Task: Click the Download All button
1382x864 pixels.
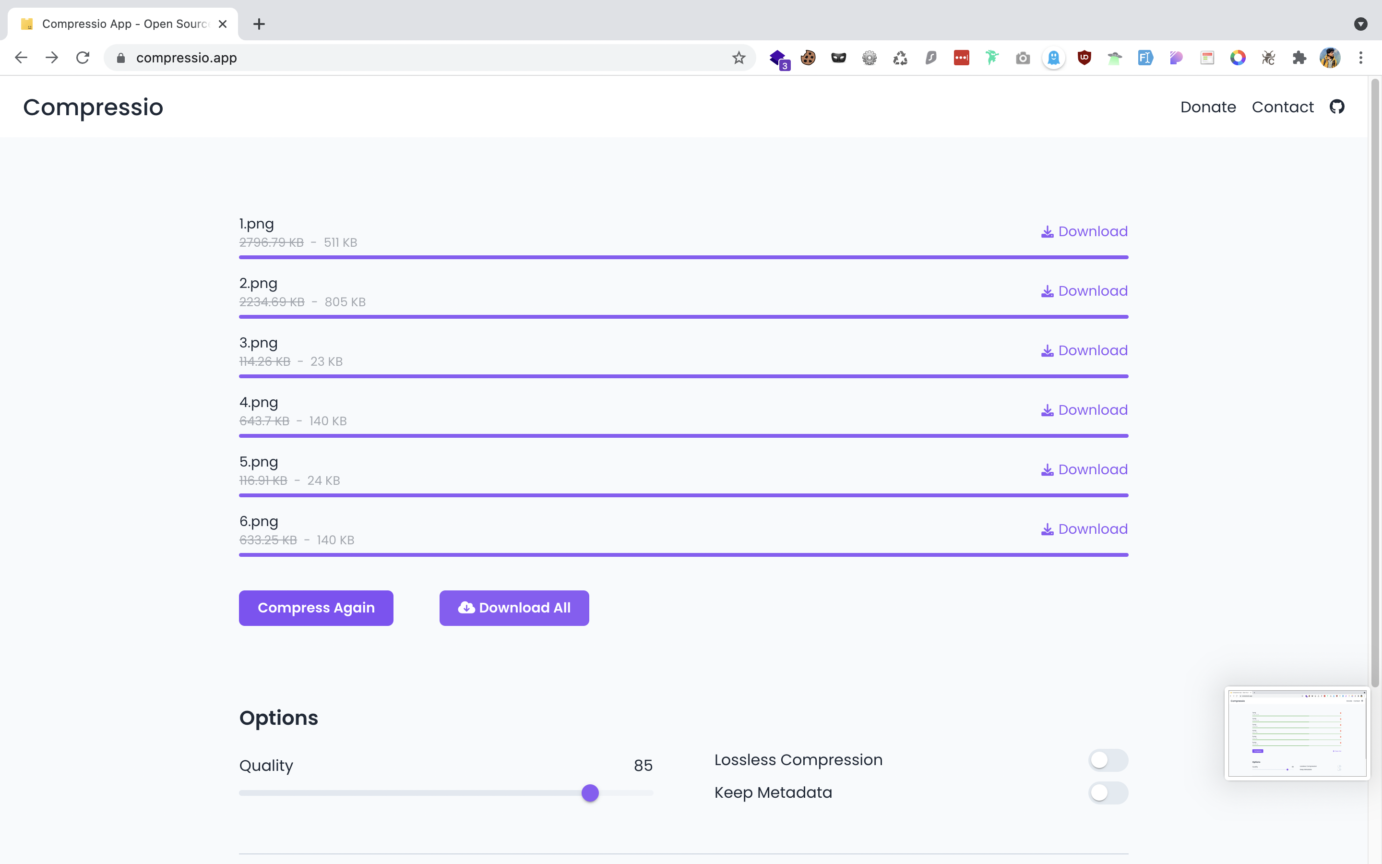Action: click(514, 608)
